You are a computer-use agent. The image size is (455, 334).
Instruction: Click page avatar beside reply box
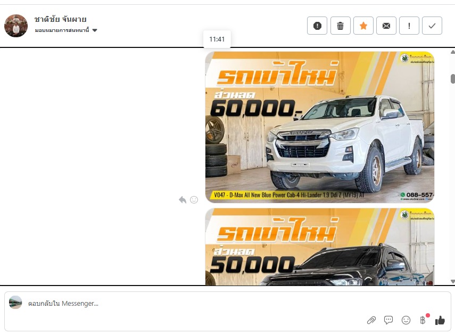click(x=15, y=303)
